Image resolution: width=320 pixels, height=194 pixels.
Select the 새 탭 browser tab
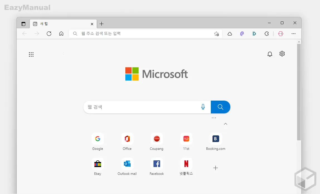click(x=63, y=24)
